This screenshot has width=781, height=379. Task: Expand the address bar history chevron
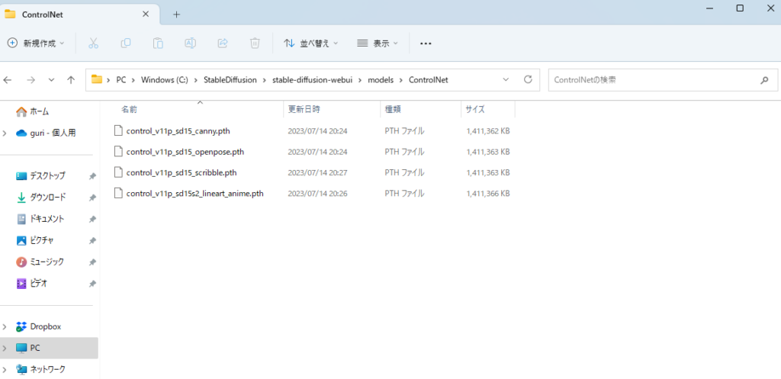tap(506, 79)
